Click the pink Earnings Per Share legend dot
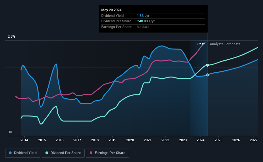 tap(91, 153)
